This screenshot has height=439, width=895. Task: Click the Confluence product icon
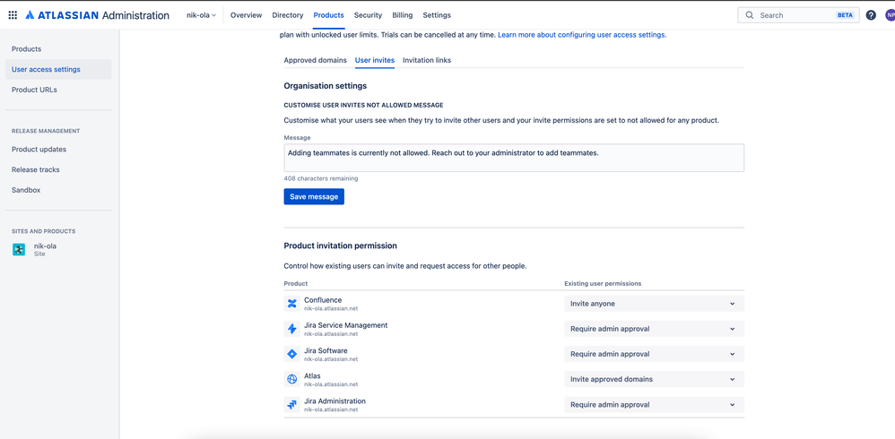click(291, 304)
